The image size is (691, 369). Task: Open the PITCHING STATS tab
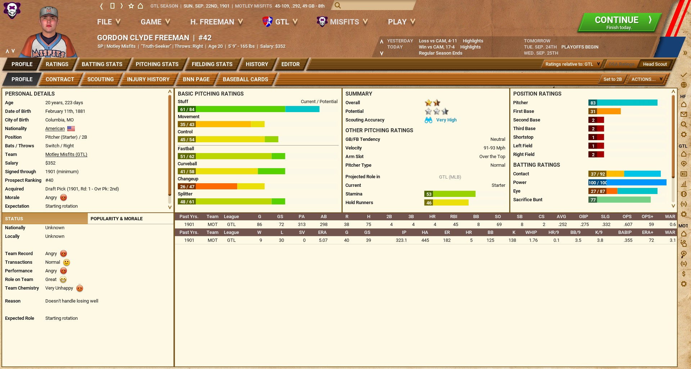pos(157,64)
